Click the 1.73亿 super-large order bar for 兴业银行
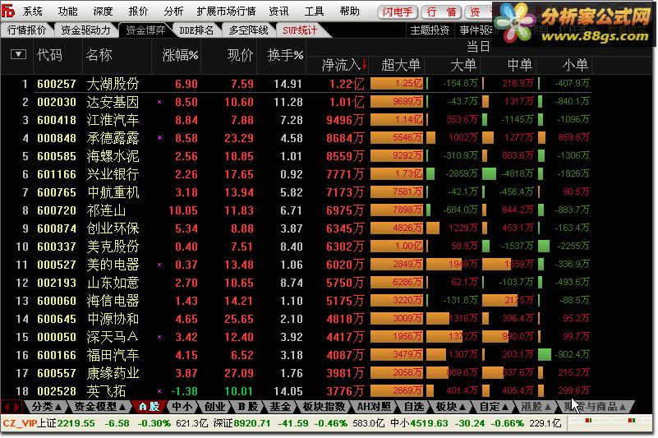 pyautogui.click(x=397, y=173)
